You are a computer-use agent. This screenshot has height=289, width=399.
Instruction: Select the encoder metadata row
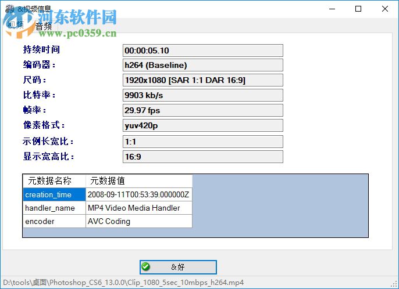pyautogui.click(x=54, y=221)
